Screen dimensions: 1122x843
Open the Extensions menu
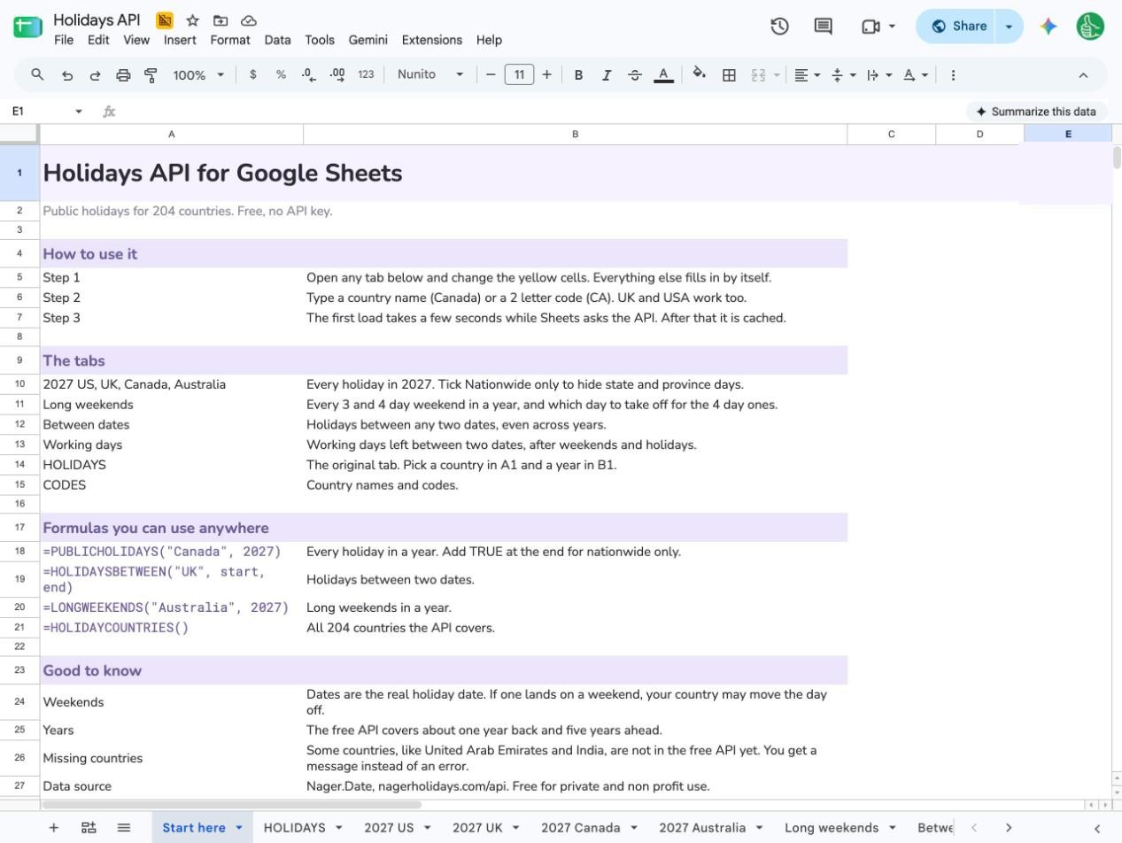click(432, 40)
